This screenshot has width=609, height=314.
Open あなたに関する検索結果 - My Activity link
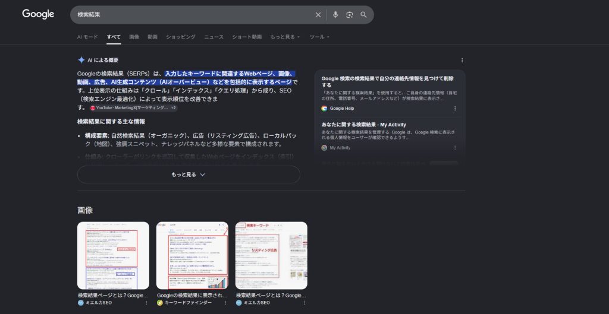tap(363, 125)
